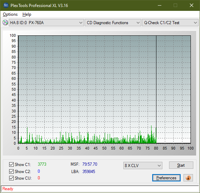Click the PlexTools XL app icon

pyautogui.click(x=6, y=5)
